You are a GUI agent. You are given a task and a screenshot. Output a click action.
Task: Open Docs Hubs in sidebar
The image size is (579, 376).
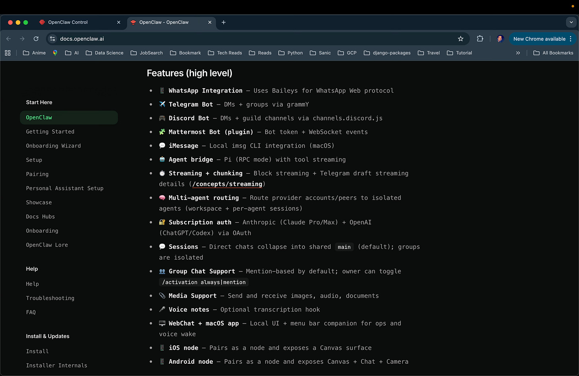coord(40,217)
